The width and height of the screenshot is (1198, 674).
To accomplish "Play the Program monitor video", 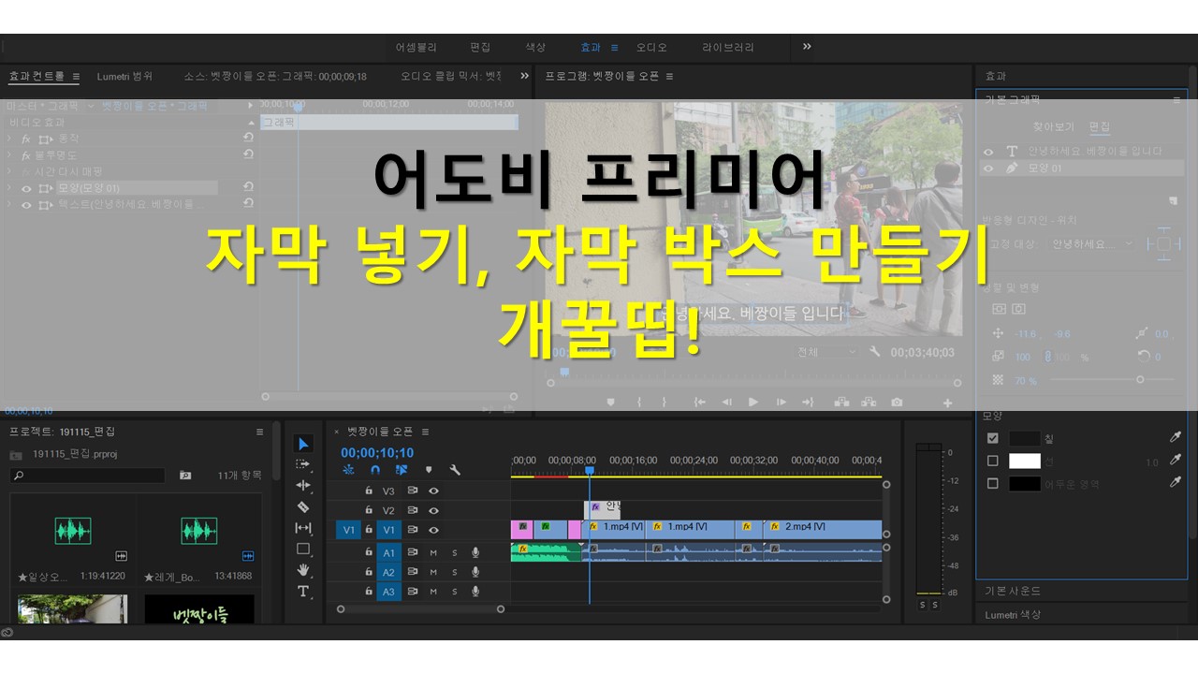I will [753, 403].
